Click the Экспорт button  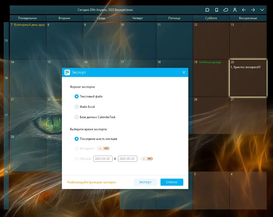pyautogui.click(x=145, y=182)
